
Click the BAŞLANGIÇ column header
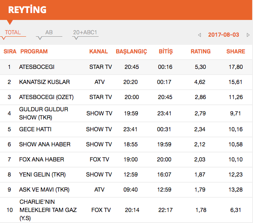point(131,51)
